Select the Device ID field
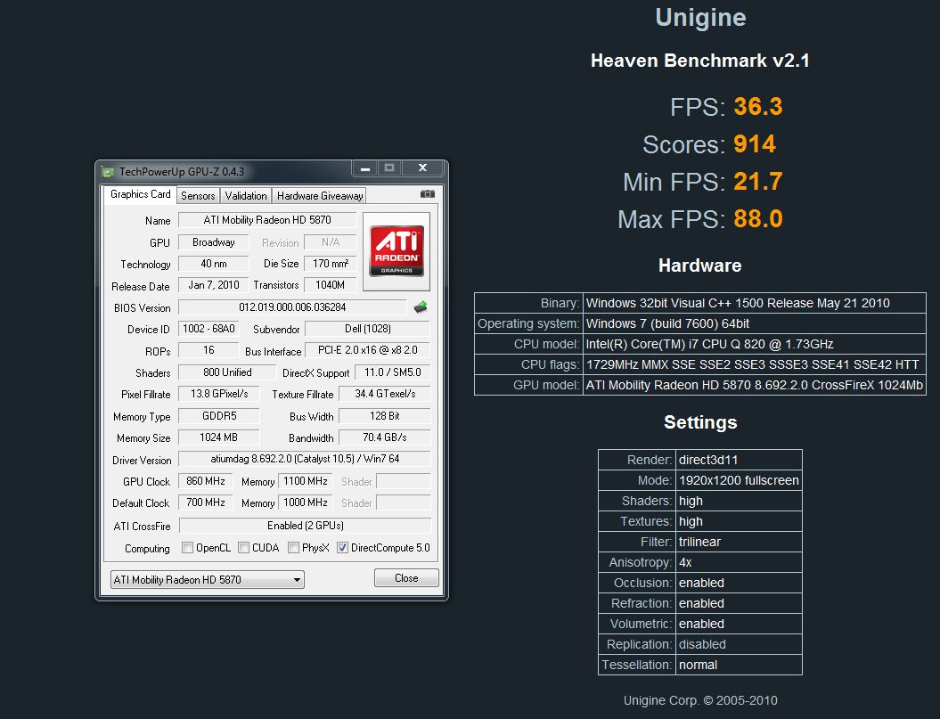Image resolution: width=940 pixels, height=719 pixels. (208, 329)
